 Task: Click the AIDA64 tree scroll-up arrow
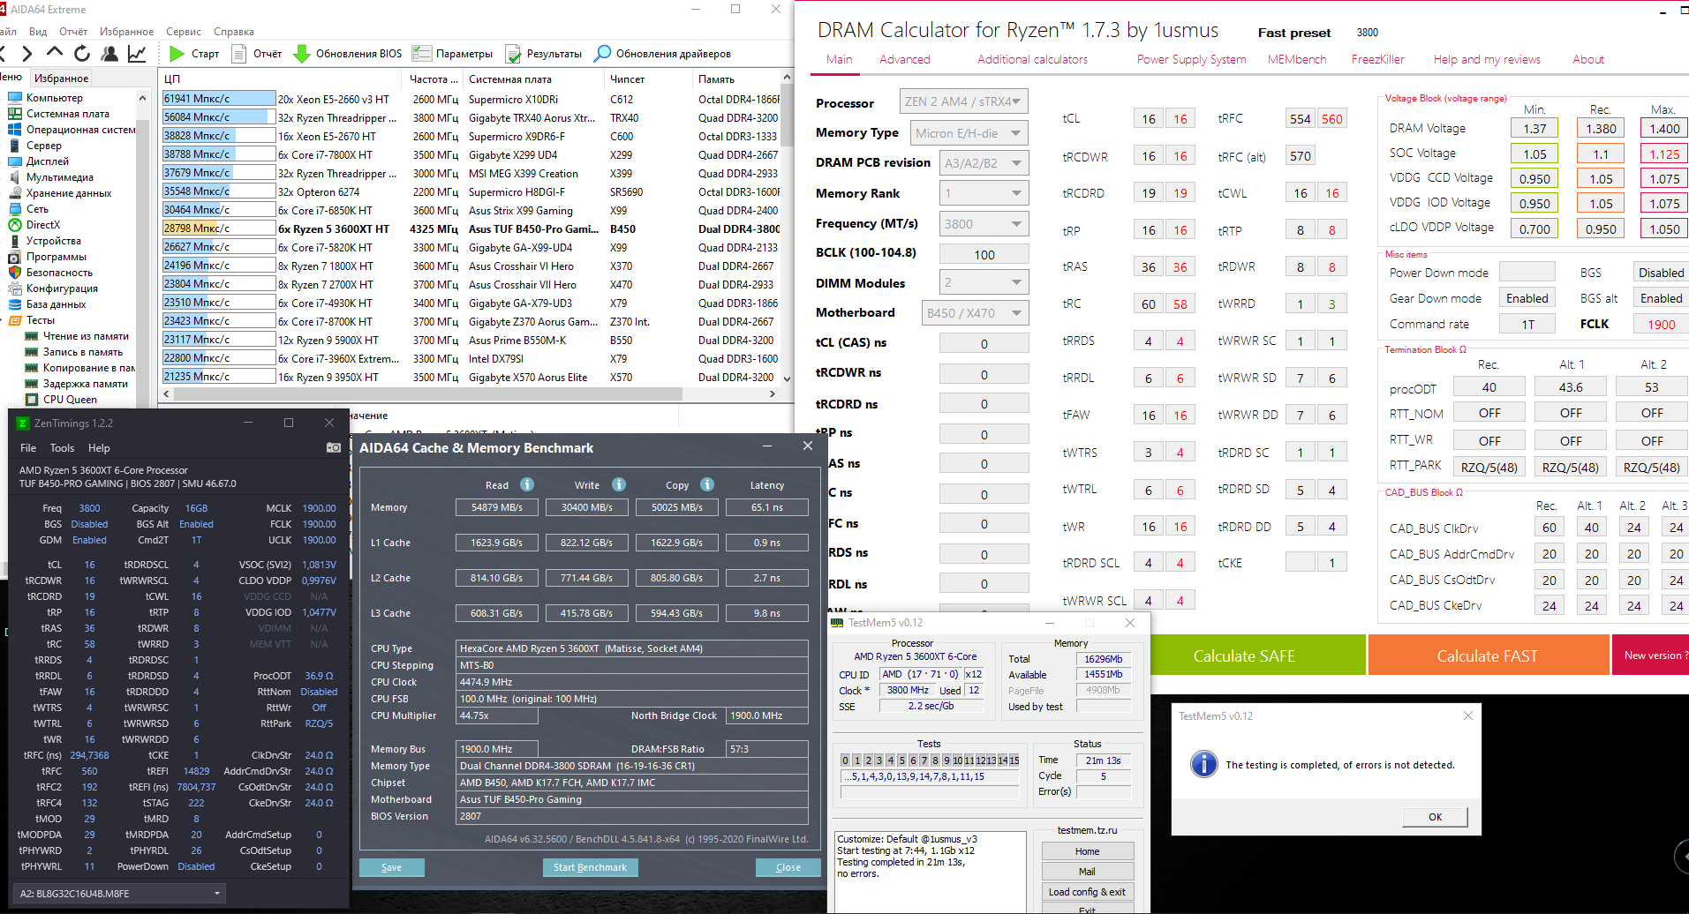point(142,98)
